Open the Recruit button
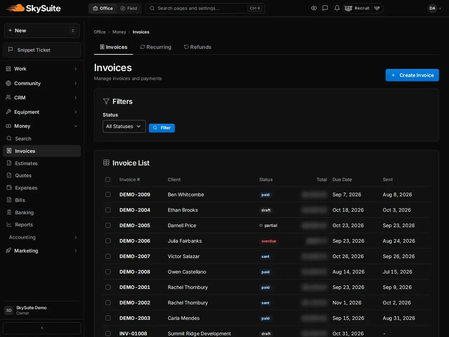Screen dimensions: 449x337 tap(358, 8)
